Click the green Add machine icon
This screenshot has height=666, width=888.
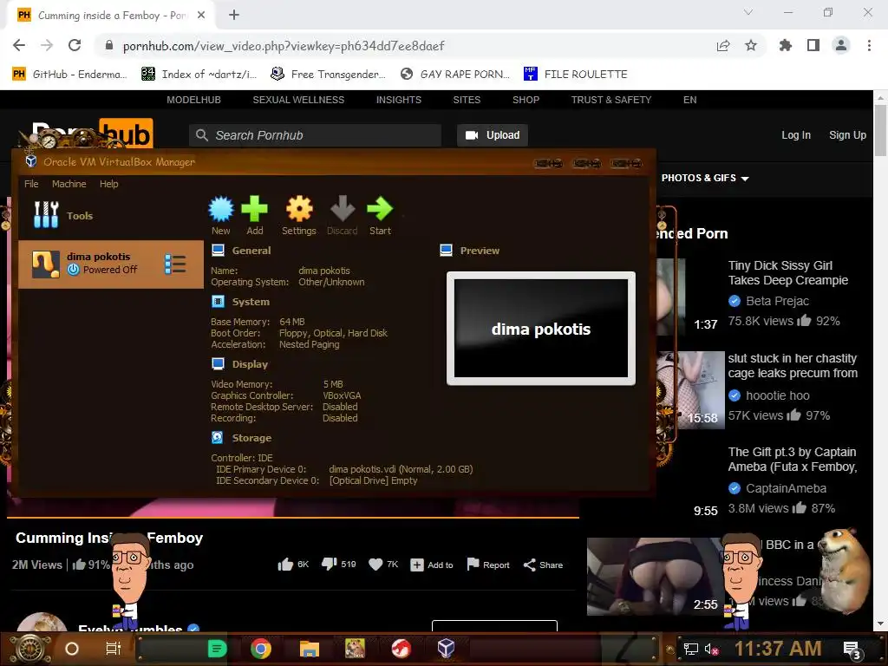point(254,215)
